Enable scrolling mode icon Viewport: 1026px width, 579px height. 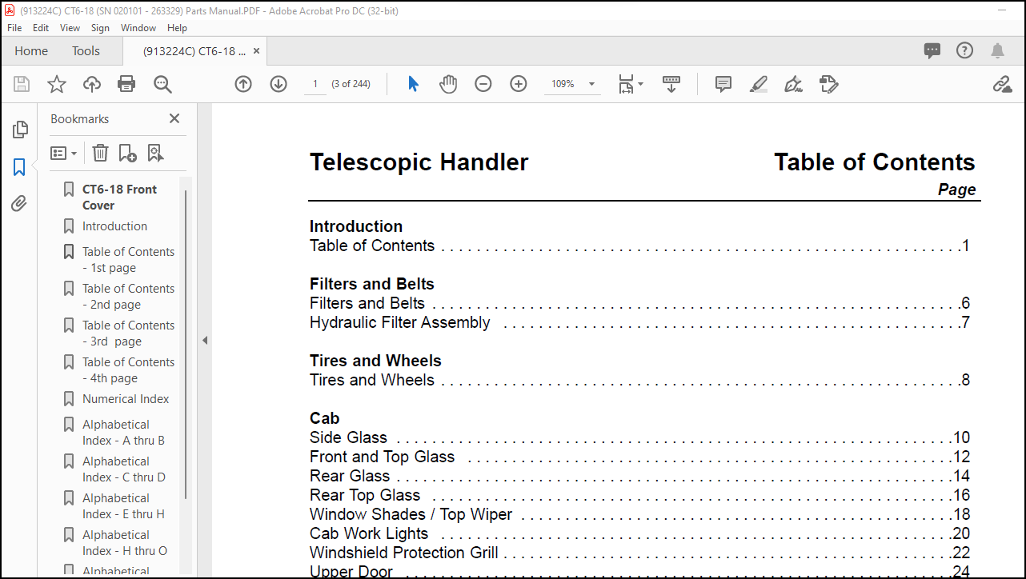pyautogui.click(x=671, y=84)
